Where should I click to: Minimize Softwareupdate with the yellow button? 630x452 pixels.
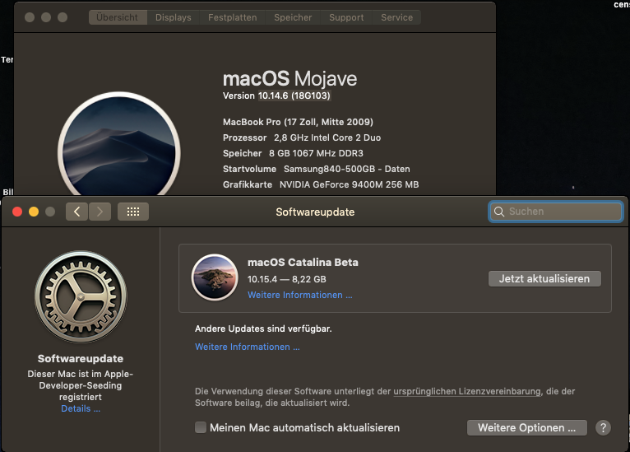click(x=34, y=212)
